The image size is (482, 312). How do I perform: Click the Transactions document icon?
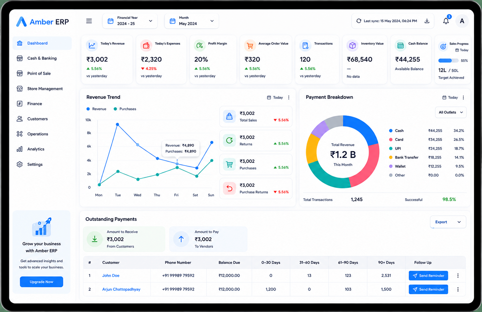pos(305,45)
